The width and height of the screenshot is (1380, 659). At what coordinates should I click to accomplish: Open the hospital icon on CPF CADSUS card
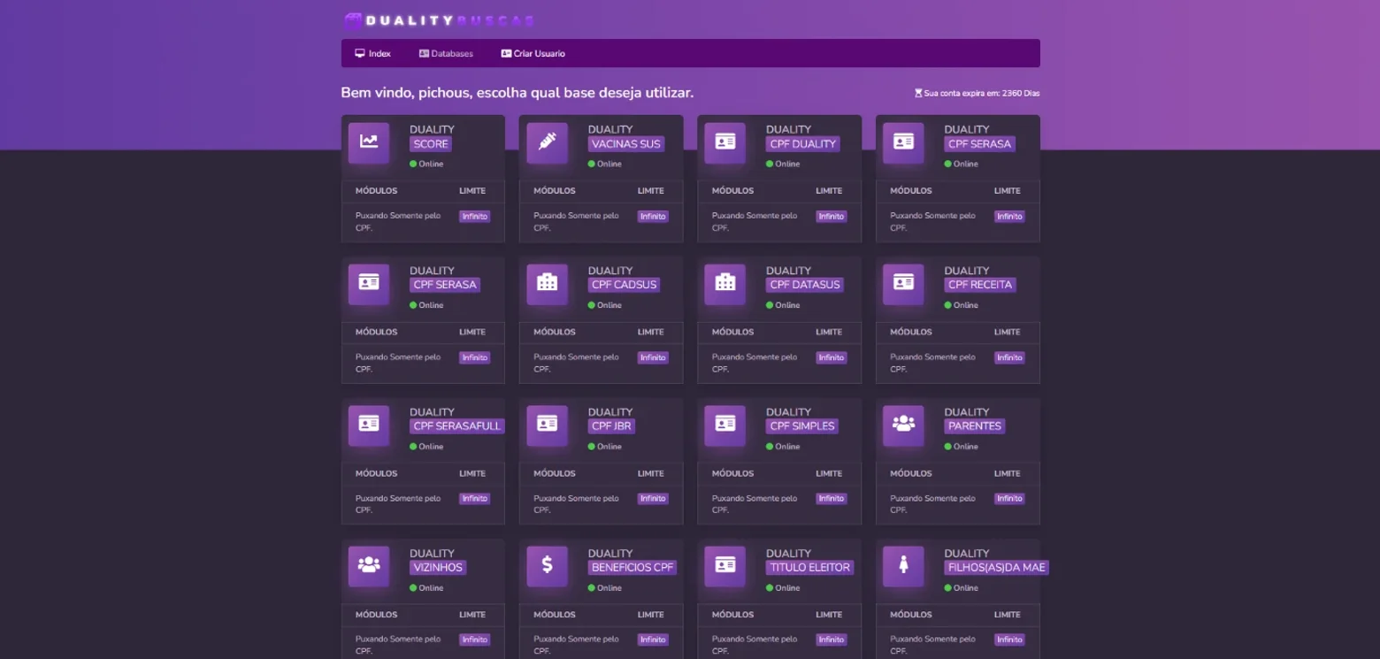click(548, 284)
